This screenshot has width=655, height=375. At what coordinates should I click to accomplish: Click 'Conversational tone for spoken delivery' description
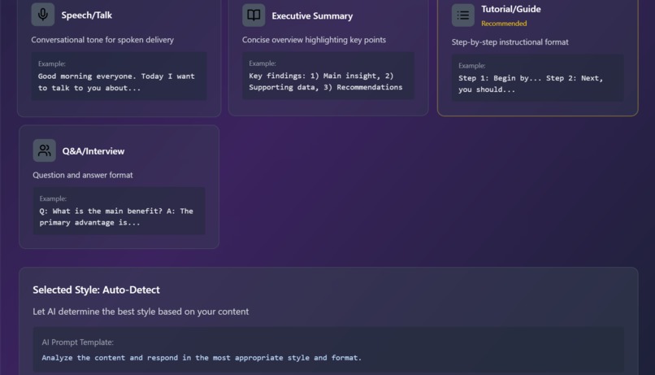point(102,40)
